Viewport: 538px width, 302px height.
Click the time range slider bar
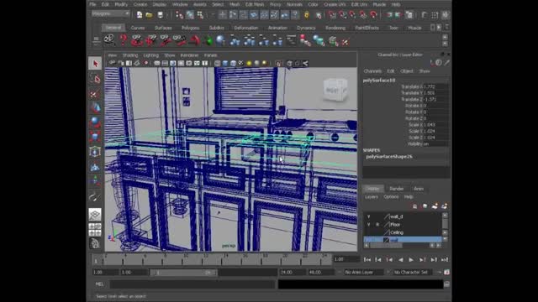183,273
